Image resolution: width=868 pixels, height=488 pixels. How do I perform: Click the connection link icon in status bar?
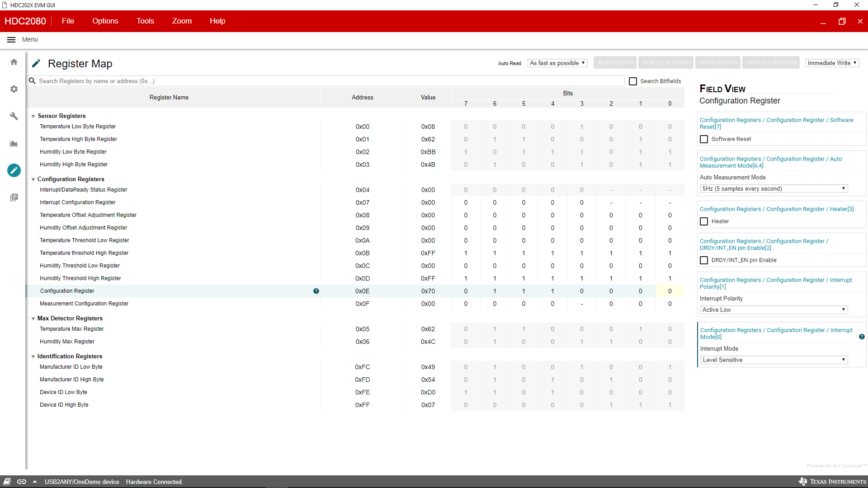click(x=21, y=482)
